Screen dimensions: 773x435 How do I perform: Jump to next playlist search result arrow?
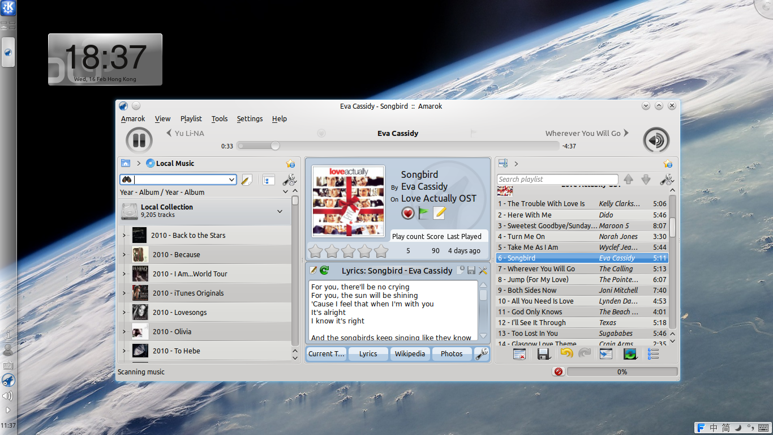[646, 180]
